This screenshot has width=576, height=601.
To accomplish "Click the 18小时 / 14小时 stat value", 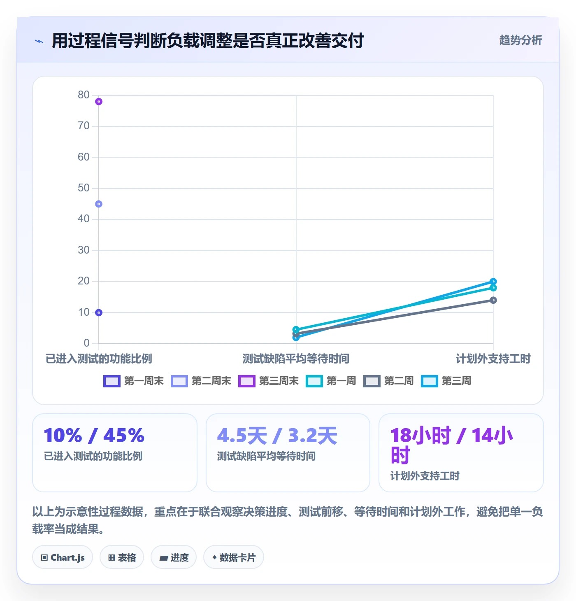I will click(x=452, y=445).
